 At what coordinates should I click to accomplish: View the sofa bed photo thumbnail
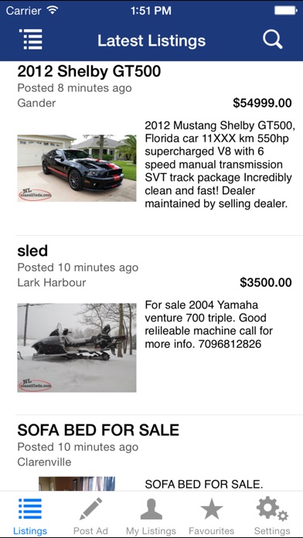[x=77, y=483]
